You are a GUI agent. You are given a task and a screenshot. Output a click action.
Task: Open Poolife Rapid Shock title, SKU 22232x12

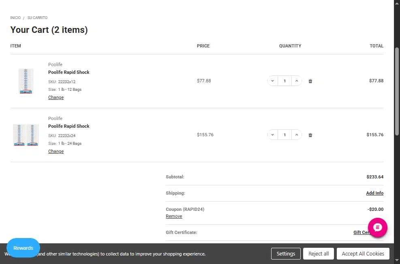pyautogui.click(x=68, y=72)
